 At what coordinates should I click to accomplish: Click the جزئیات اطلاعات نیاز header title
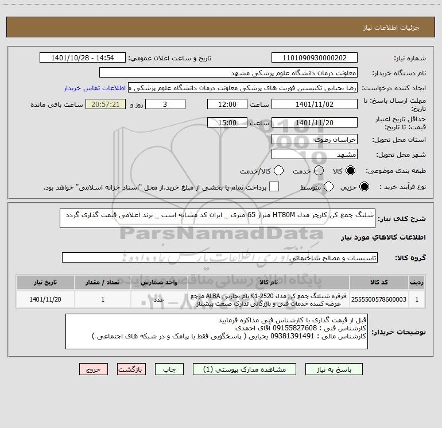click(391, 28)
